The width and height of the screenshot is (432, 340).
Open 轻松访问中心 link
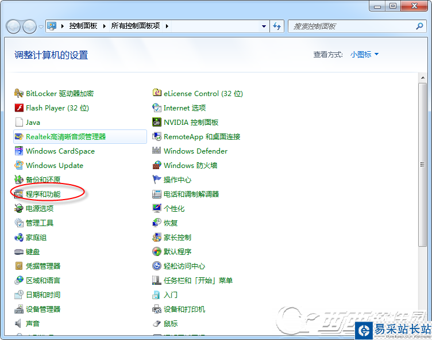(x=184, y=266)
